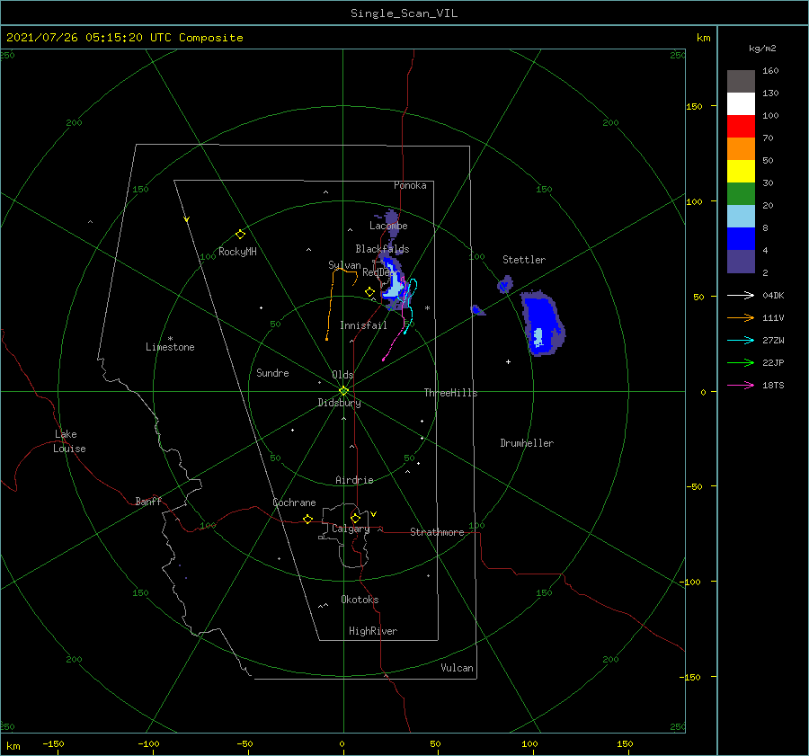
Task: Click the RockyMH label
Action: 237,252
